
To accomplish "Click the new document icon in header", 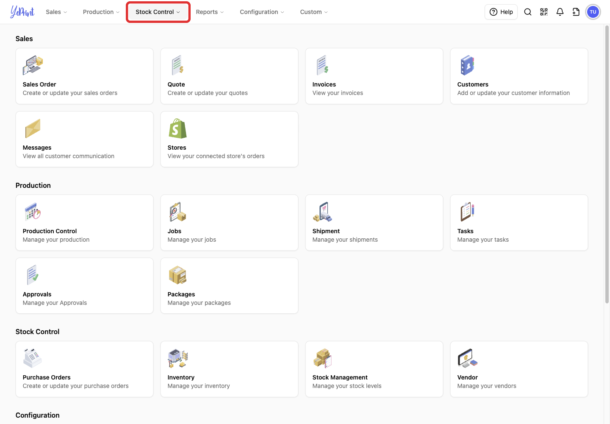I will tap(576, 12).
